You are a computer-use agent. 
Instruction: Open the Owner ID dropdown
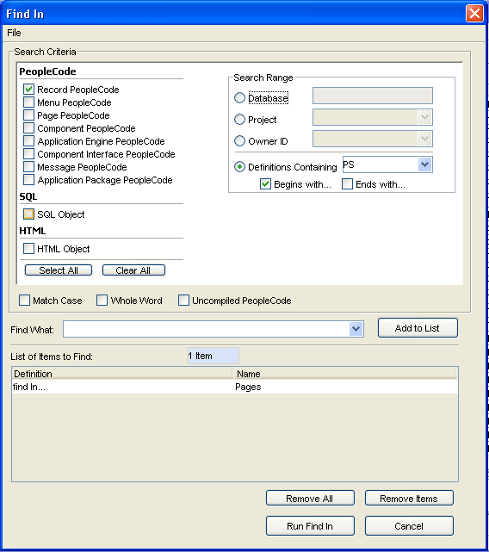point(425,139)
